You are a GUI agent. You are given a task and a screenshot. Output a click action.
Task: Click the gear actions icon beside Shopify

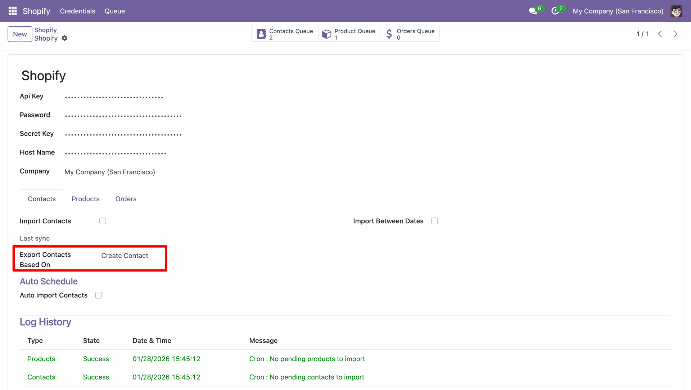64,38
